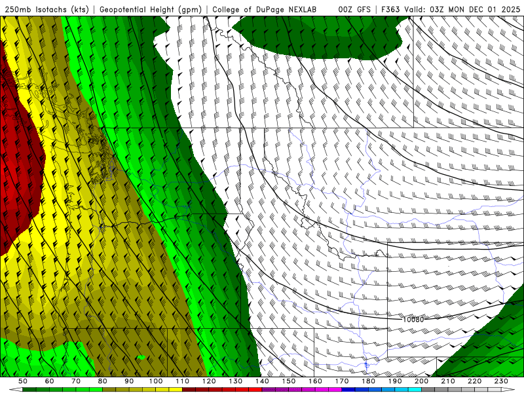This screenshot has height=393, width=524.
Task: Click the 60 value on the color scale
Action: click(49, 381)
